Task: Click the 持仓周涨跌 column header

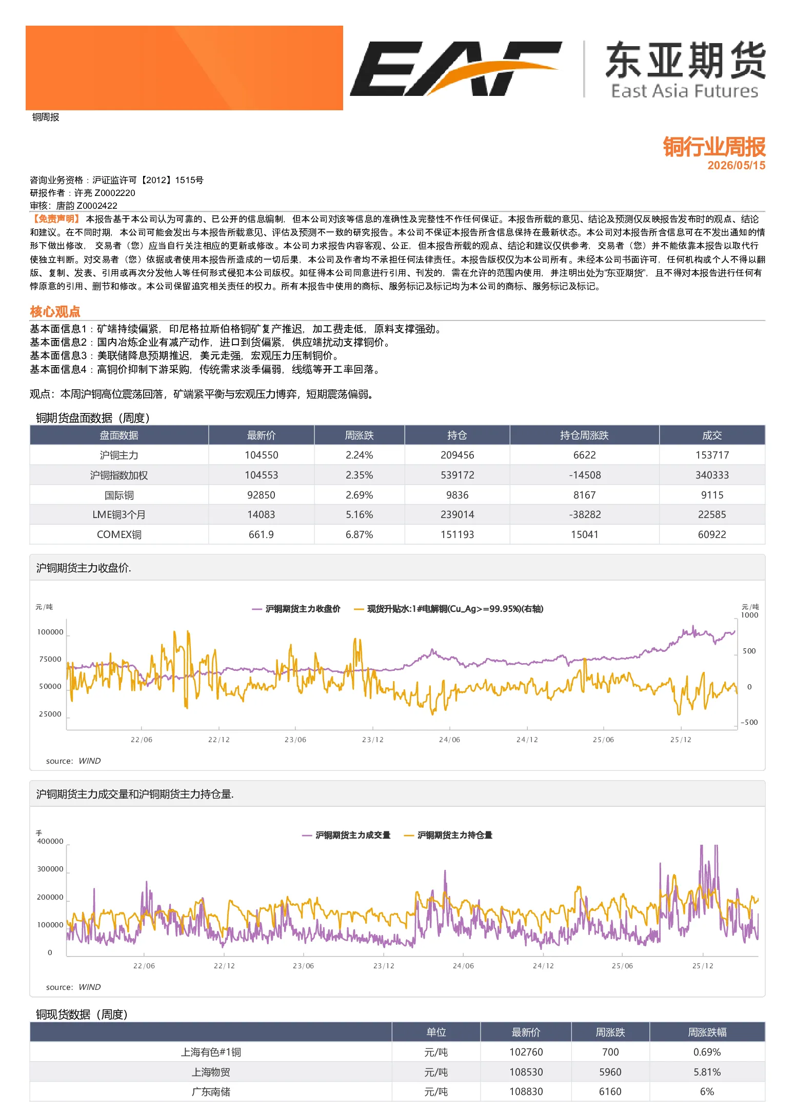Action: click(584, 435)
